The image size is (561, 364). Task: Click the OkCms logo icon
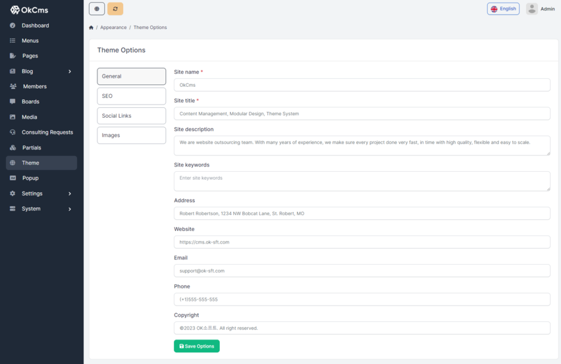pos(15,10)
